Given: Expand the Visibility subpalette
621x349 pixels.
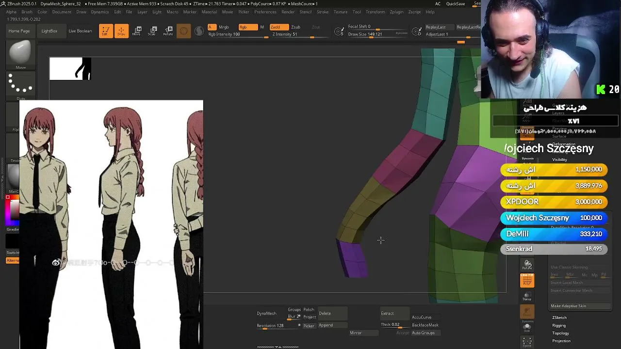Looking at the screenshot, I should pyautogui.click(x=559, y=159).
